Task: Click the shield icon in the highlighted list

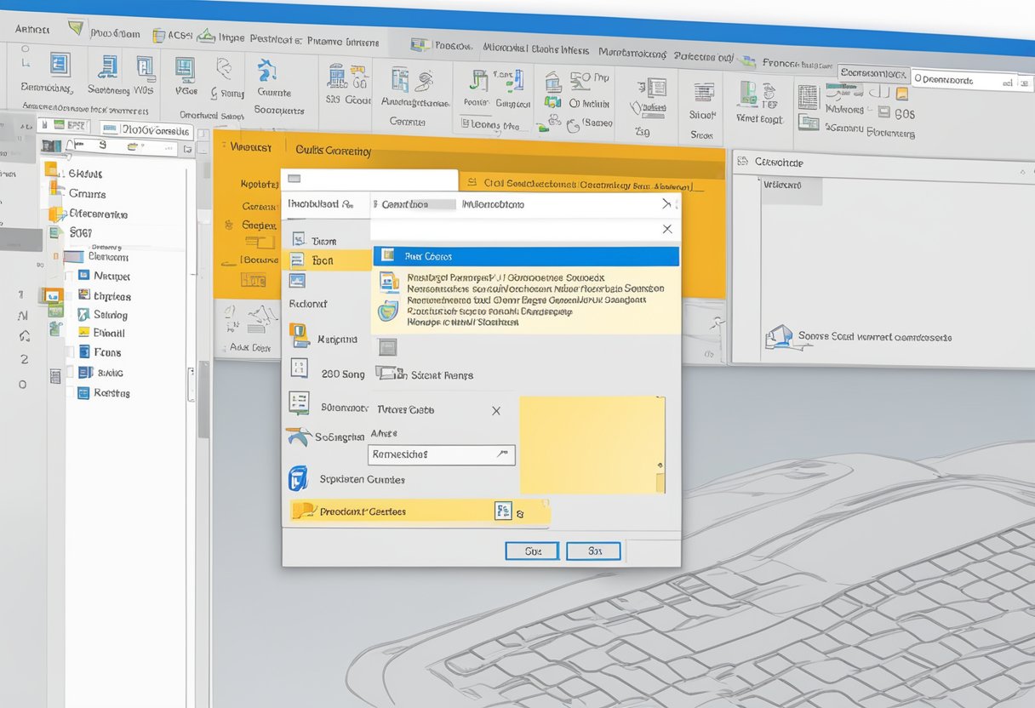Action: (x=388, y=311)
